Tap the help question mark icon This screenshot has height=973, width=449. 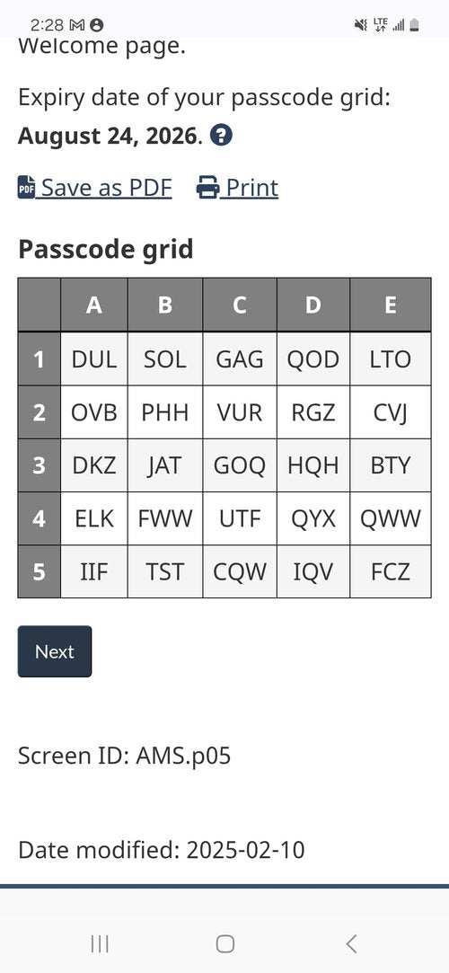tap(222, 136)
